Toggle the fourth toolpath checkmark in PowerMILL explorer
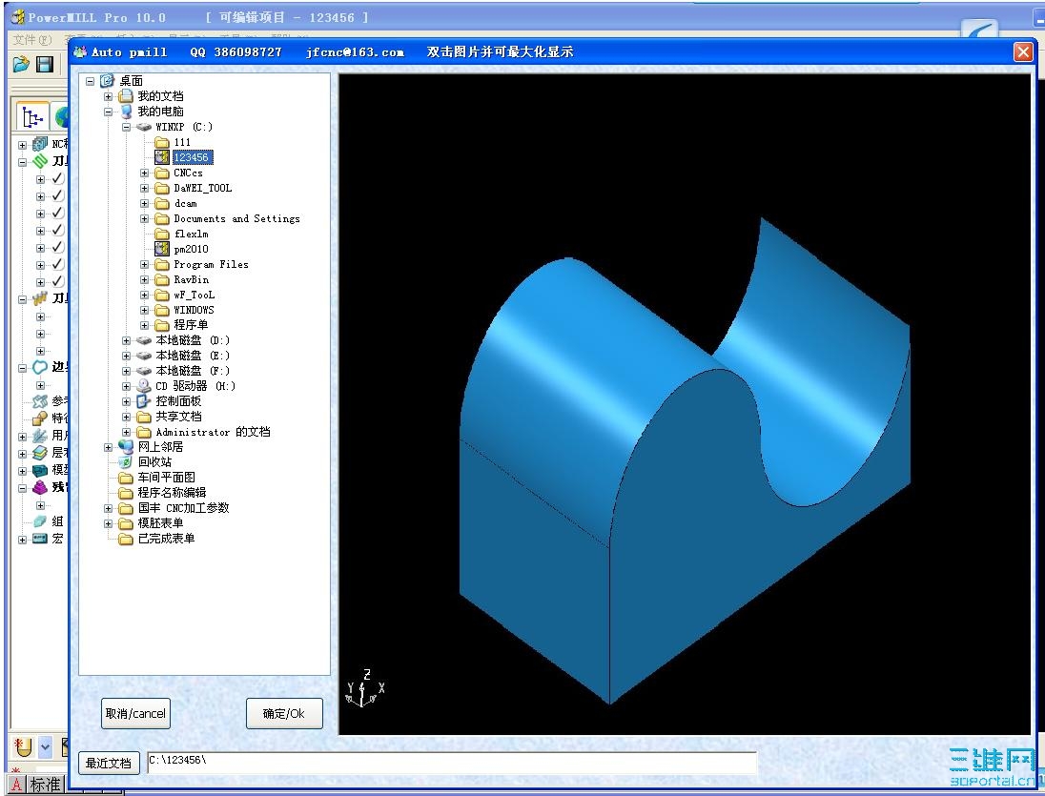 [x=58, y=231]
